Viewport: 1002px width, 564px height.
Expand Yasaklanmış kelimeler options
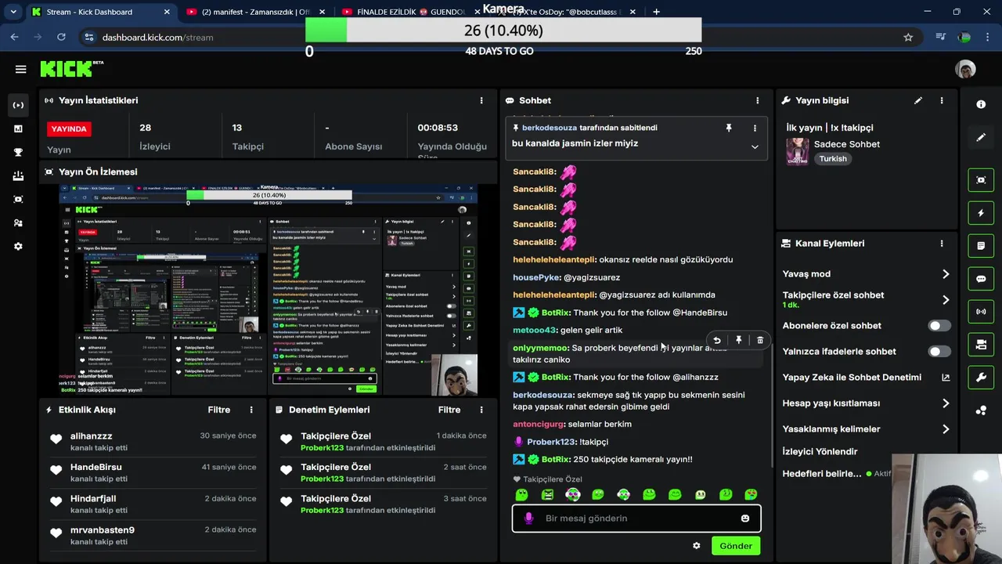946,428
